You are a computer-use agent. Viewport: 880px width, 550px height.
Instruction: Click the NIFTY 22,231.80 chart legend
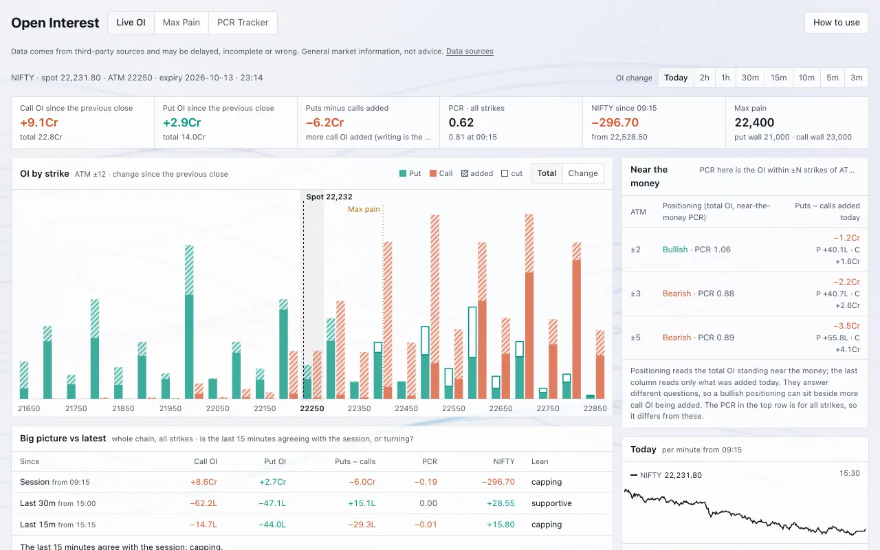[x=665, y=475]
